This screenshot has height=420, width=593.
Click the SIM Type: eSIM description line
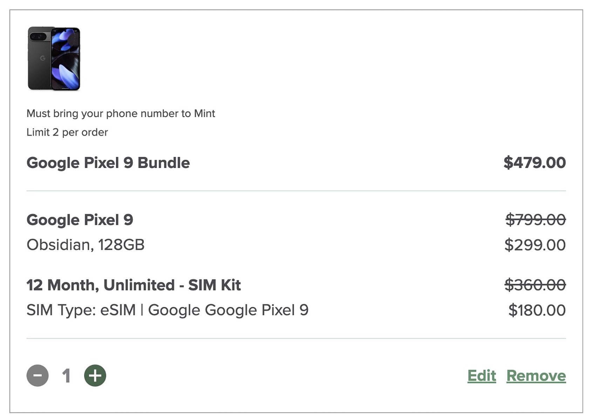coord(168,310)
